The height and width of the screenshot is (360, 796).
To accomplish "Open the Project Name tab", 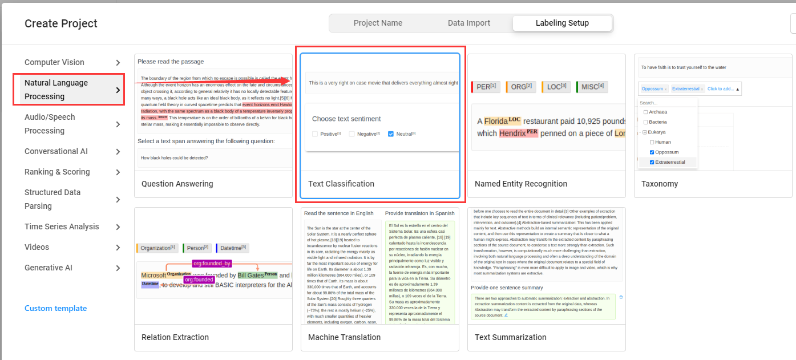I will coord(378,23).
